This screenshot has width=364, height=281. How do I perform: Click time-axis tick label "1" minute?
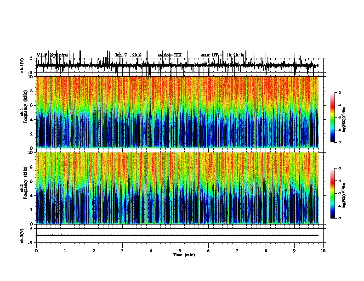(65, 251)
